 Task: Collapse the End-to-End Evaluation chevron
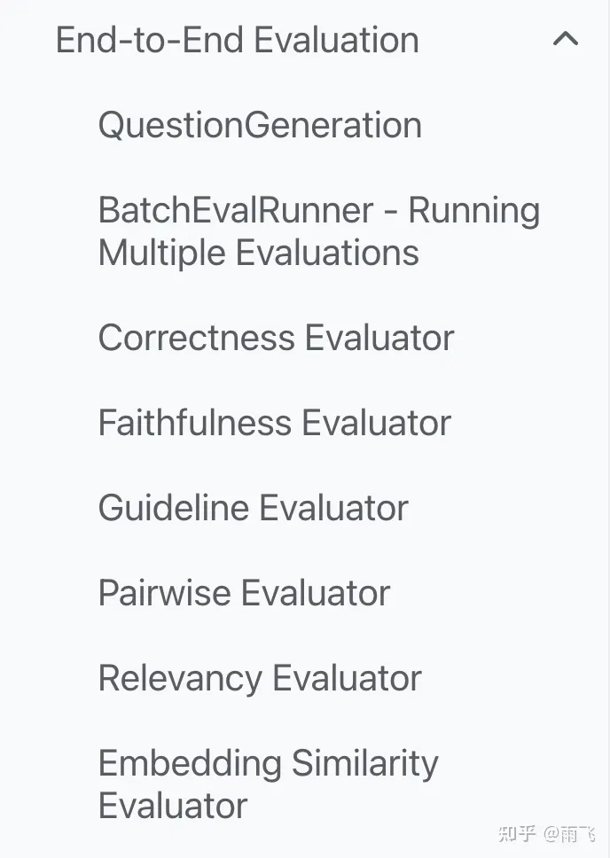click(x=566, y=40)
